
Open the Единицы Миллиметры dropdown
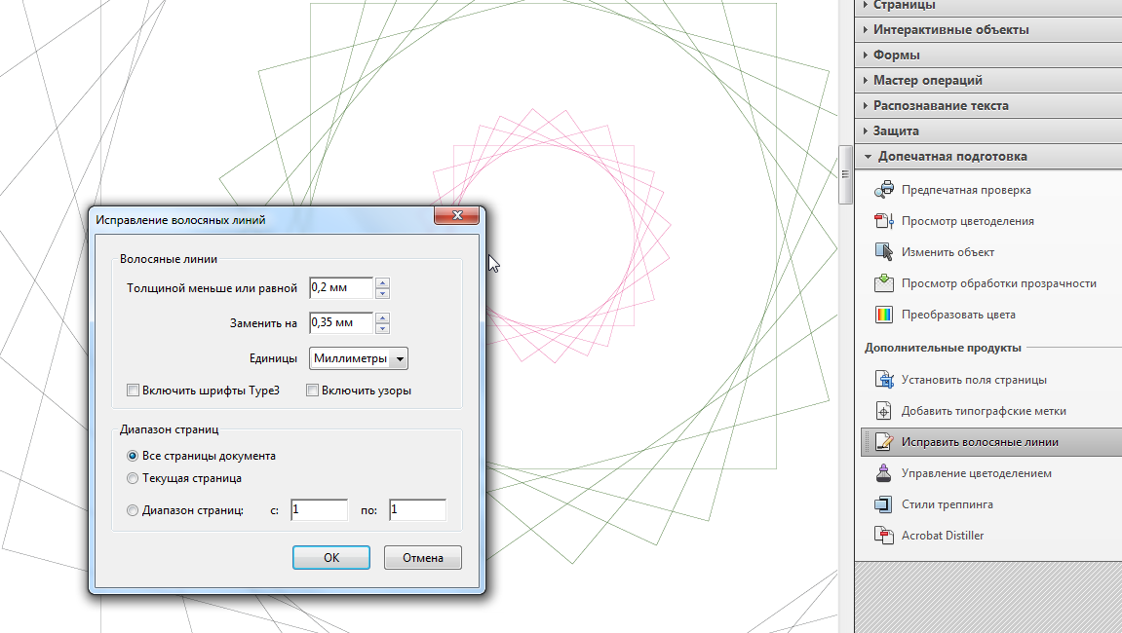pos(359,358)
